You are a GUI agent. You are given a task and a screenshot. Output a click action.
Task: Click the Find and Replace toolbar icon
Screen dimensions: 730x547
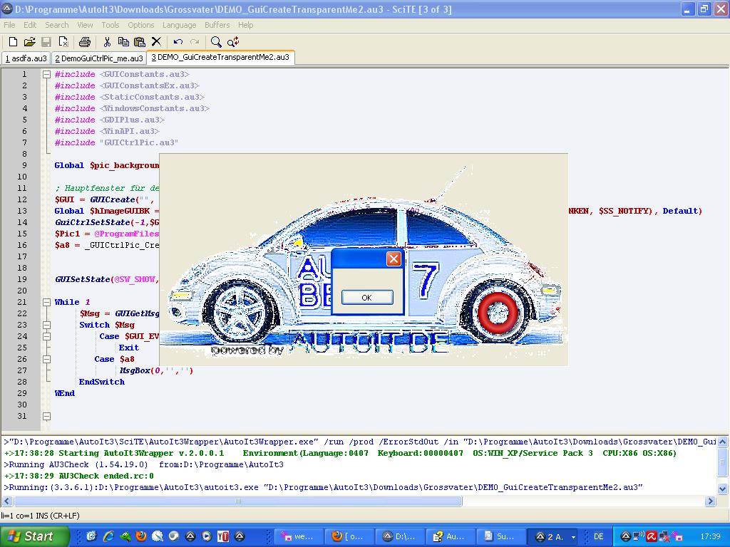(x=233, y=42)
